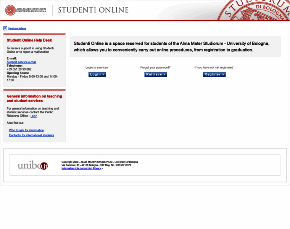Screen dimensions: 290x229
Task: Open the Support service e-mail link
Action: tap(21, 62)
